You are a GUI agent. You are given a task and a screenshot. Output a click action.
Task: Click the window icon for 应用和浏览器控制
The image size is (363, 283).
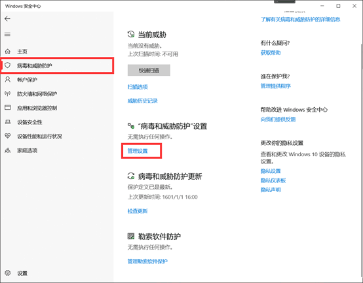click(8, 108)
